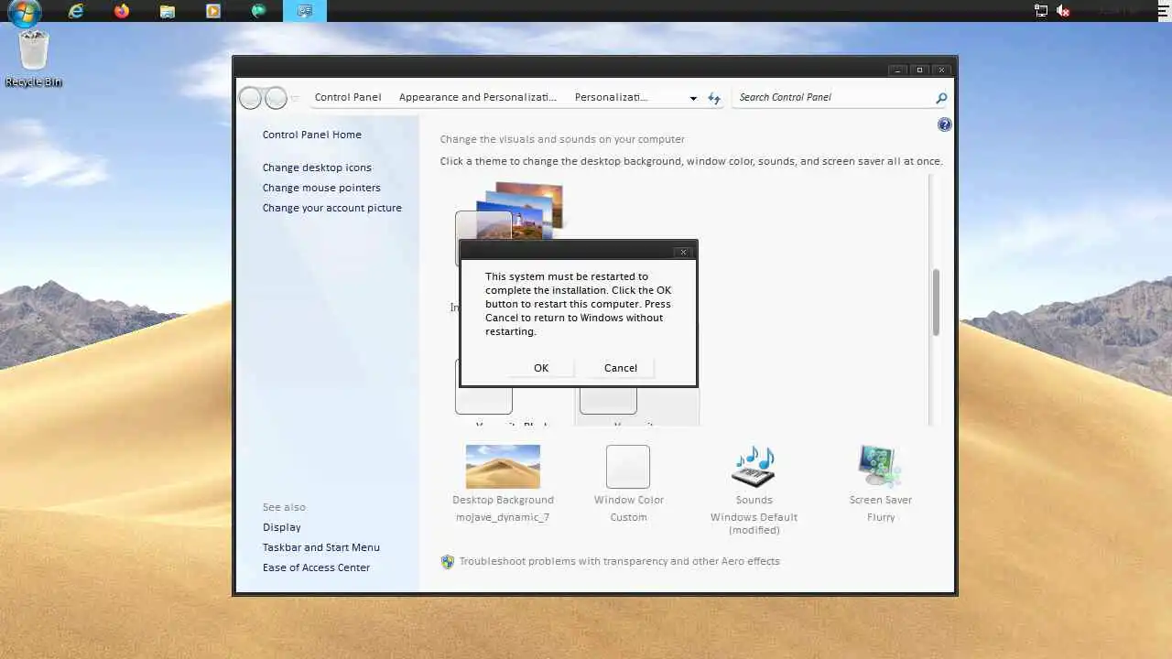Click OK to restart the computer
The image size is (1172, 659).
pyautogui.click(x=541, y=368)
